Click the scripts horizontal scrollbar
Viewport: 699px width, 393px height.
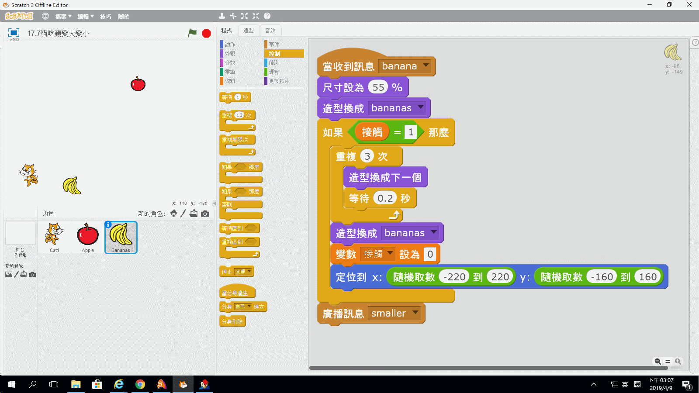[488, 368]
